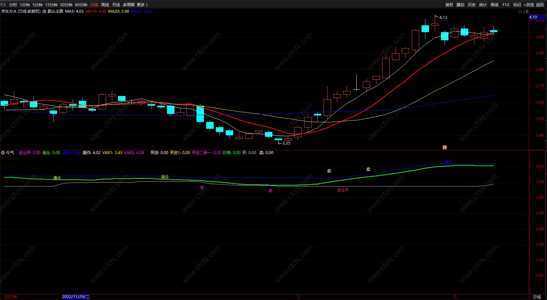Click the 京东方A (日线.前复权) stock title

point(21,11)
